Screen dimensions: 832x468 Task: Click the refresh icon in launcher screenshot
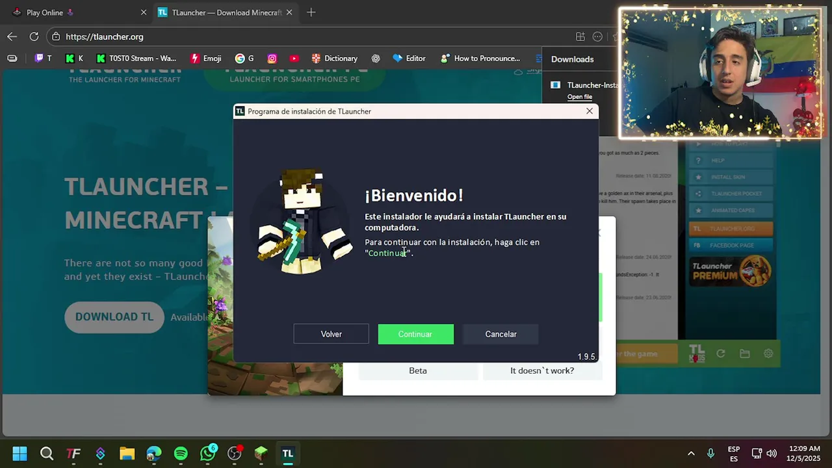(721, 354)
